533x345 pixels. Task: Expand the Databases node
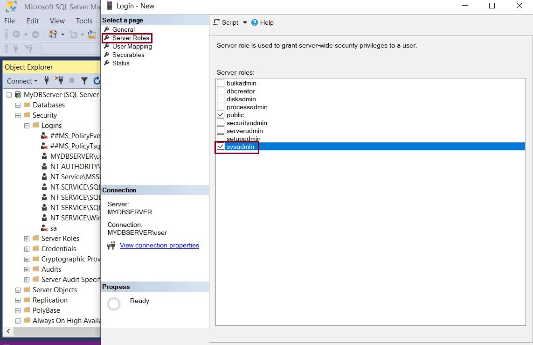pos(17,105)
